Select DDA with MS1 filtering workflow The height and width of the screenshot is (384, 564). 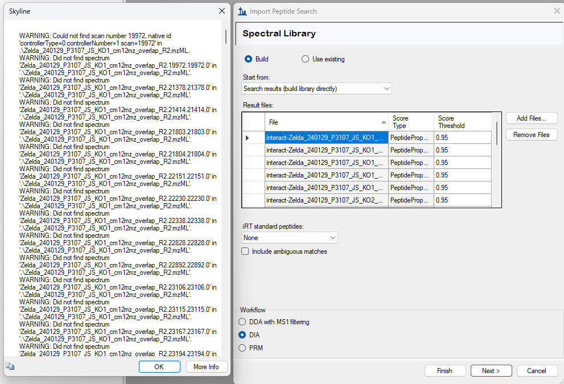(243, 322)
